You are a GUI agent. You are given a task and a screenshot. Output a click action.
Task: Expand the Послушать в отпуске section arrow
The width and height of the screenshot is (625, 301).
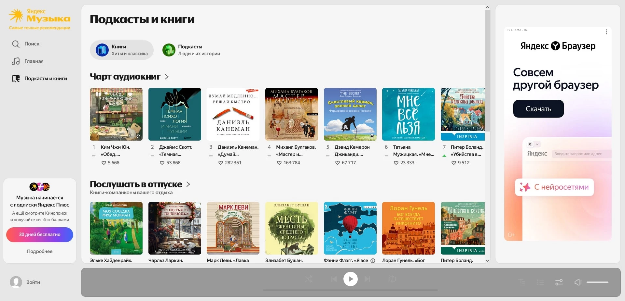pyautogui.click(x=188, y=184)
